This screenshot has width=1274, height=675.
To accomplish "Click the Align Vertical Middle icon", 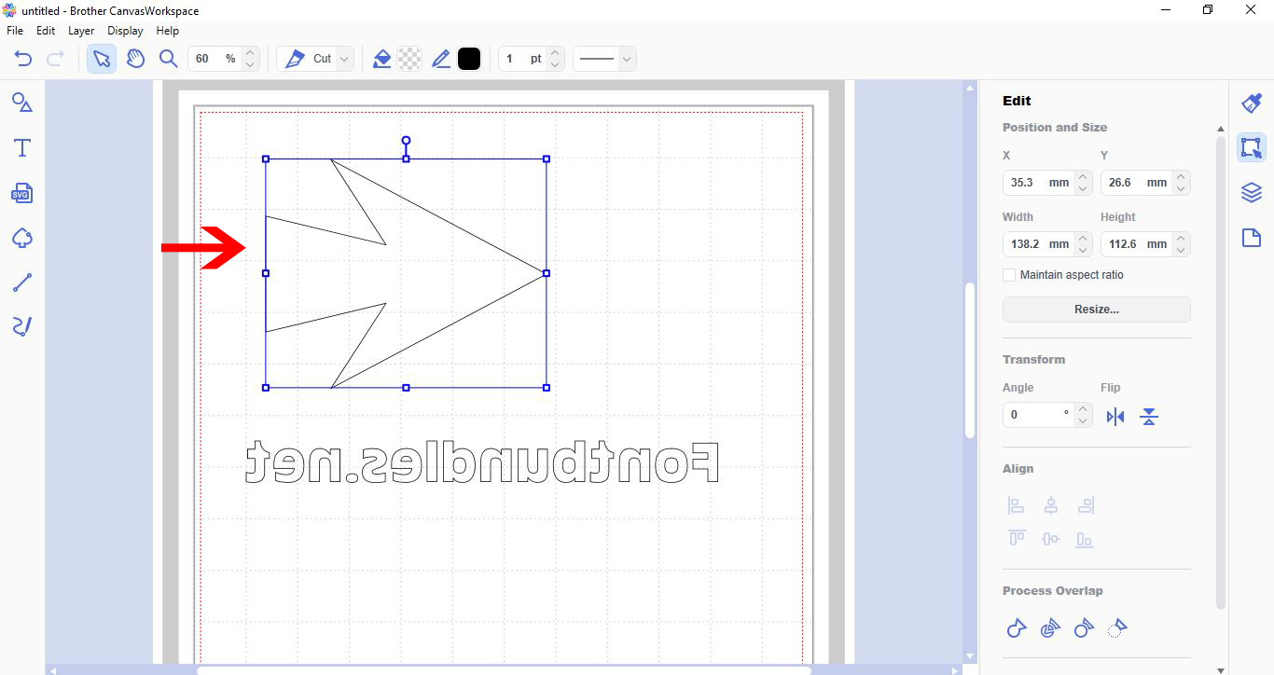I will [1051, 539].
